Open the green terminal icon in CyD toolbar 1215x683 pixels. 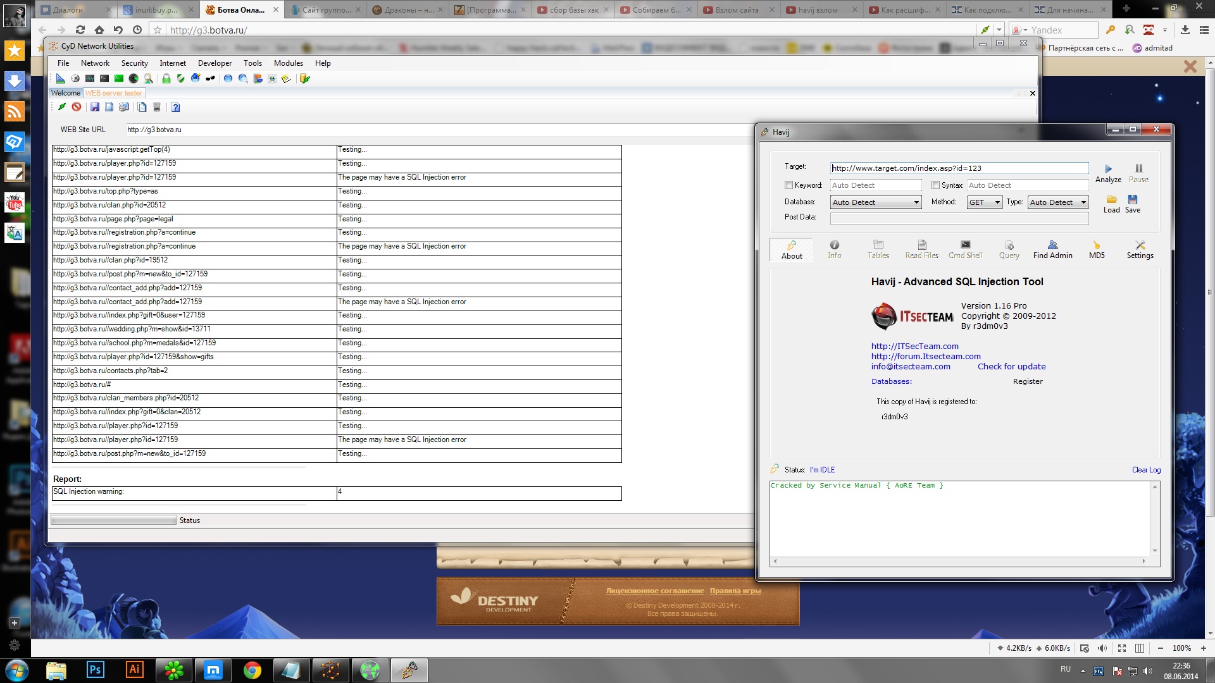tap(119, 78)
